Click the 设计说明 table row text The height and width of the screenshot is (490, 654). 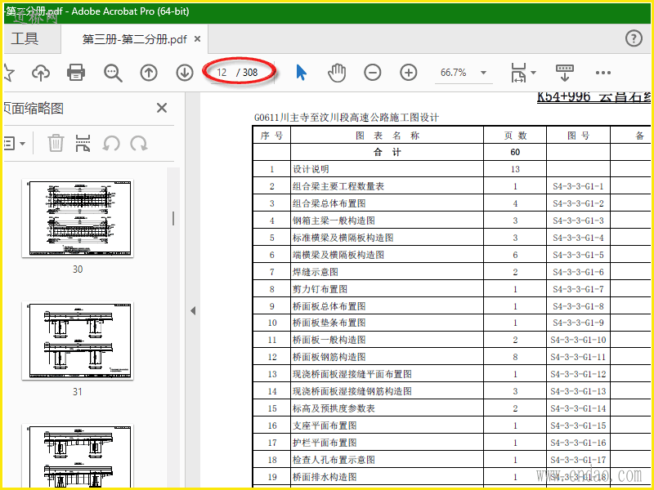coord(311,169)
